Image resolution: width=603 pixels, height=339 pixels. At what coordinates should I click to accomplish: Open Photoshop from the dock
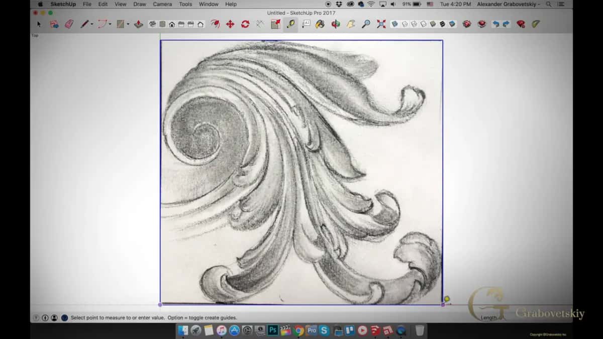point(273,330)
